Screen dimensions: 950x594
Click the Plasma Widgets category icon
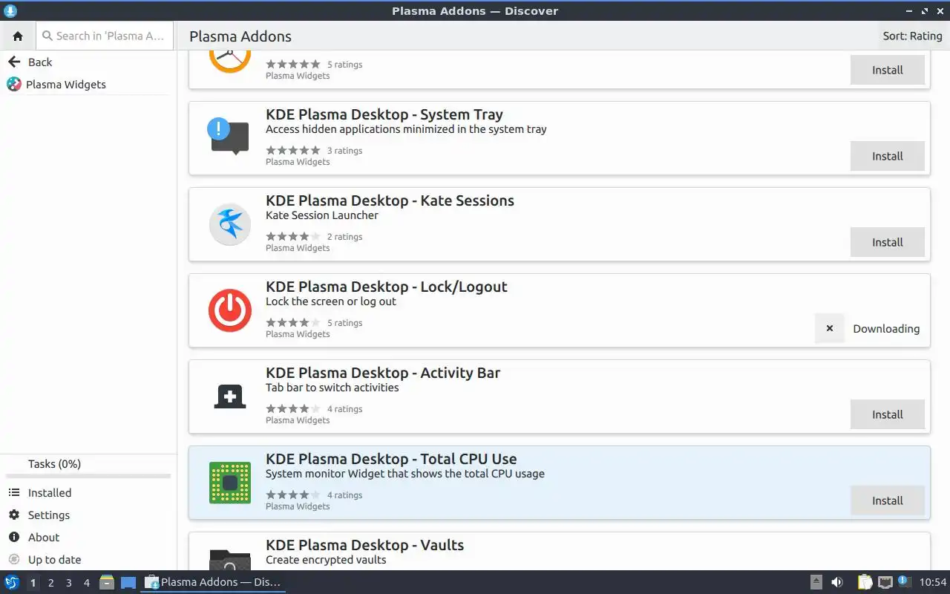[14, 85]
